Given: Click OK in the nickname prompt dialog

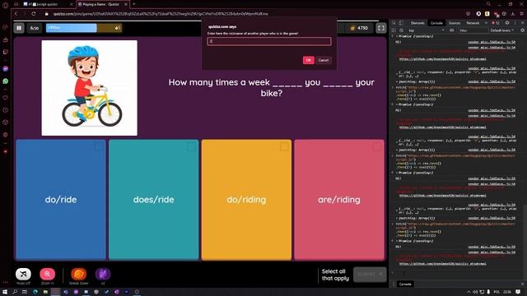Looking at the screenshot, I should pyautogui.click(x=308, y=60).
